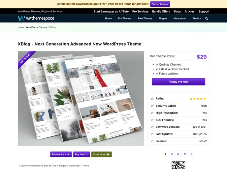This screenshot has width=227, height=169.
Task: Share on Facebook icon
Action: click(x=166, y=154)
